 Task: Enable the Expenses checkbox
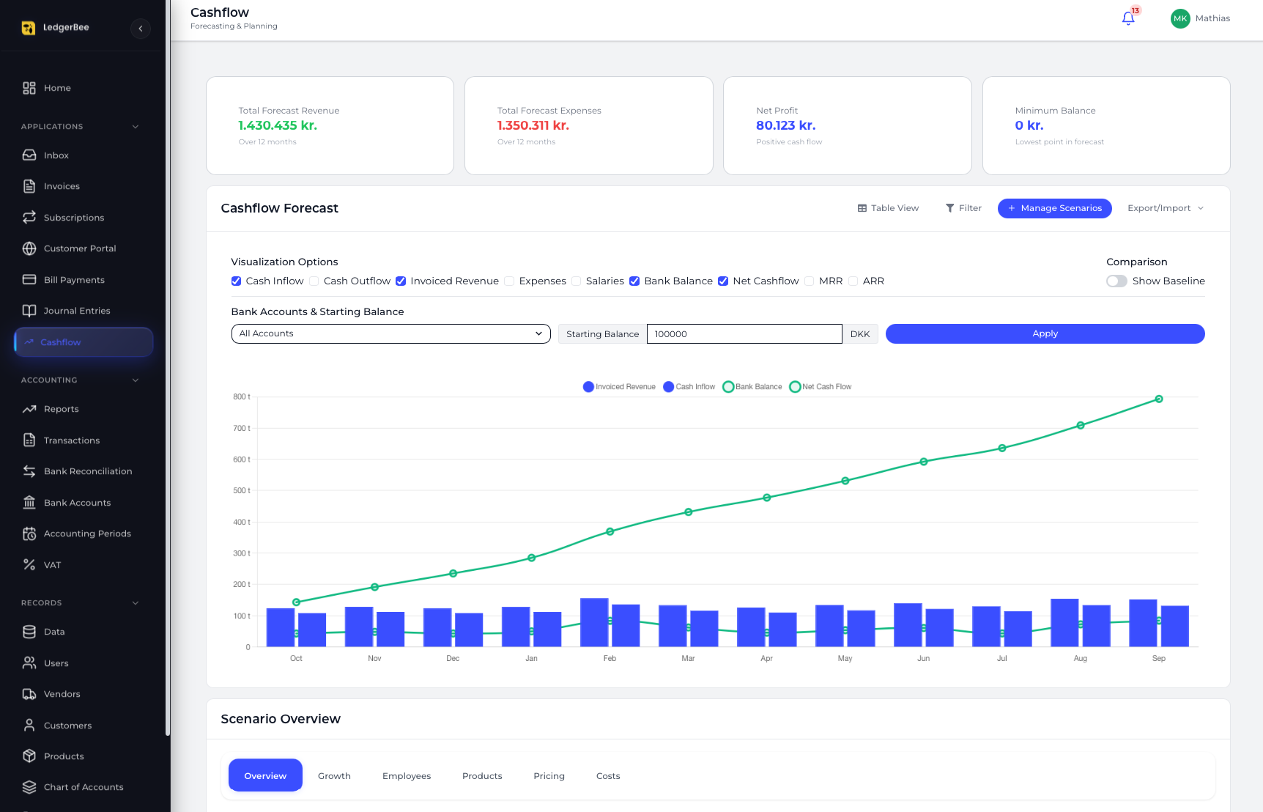point(509,281)
